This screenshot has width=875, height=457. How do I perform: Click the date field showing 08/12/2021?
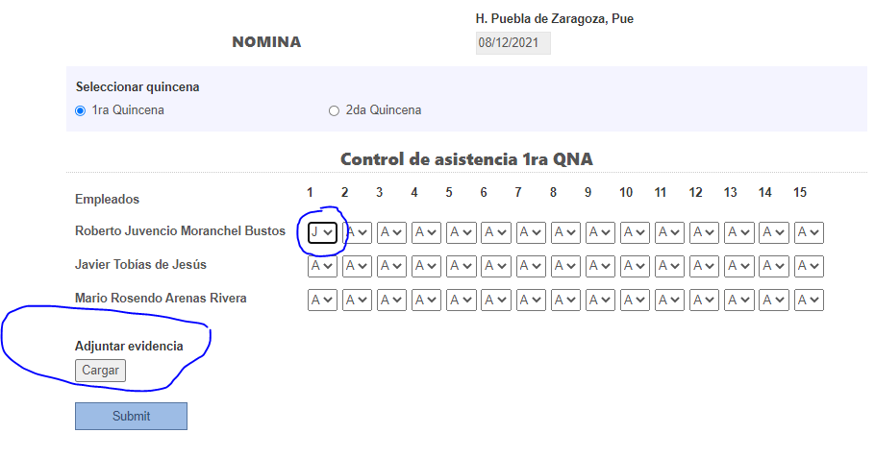tap(512, 43)
